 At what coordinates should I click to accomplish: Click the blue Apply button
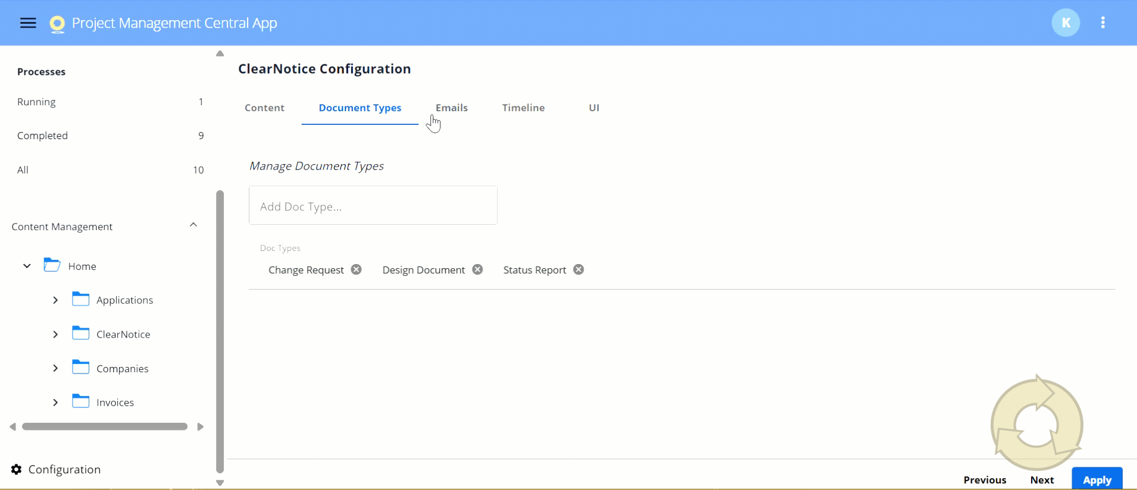click(x=1097, y=479)
